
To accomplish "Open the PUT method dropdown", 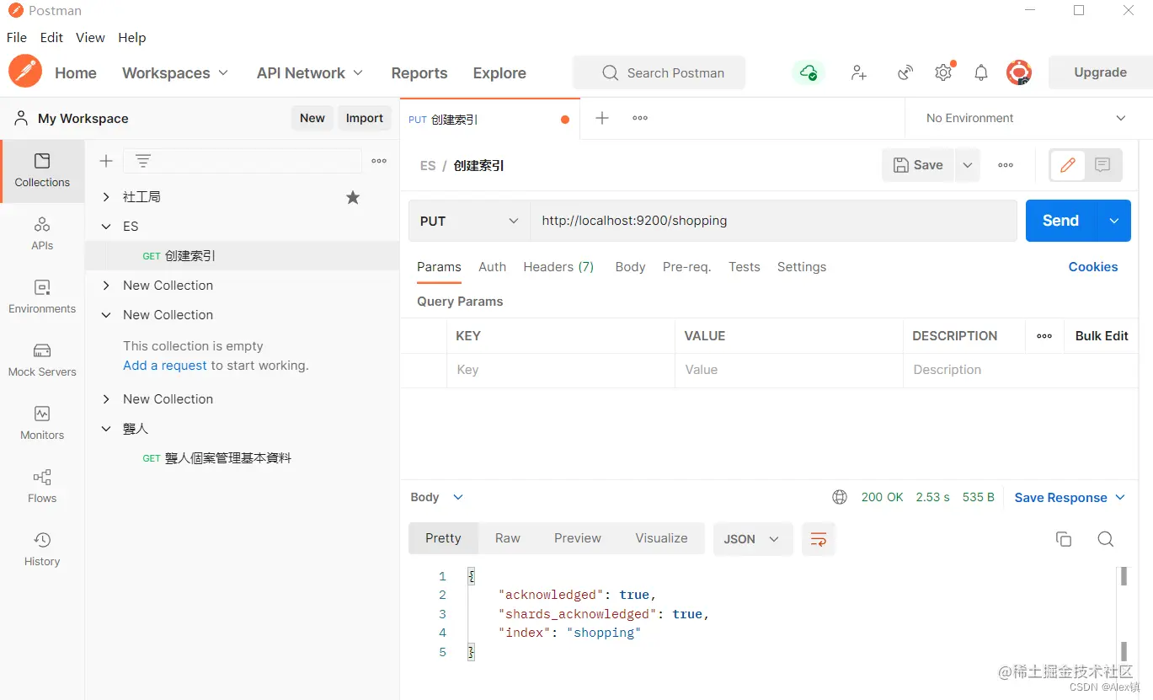I will 469,221.
